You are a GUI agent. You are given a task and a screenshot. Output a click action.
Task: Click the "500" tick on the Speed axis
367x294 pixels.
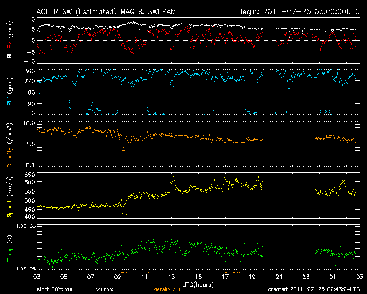point(30,200)
